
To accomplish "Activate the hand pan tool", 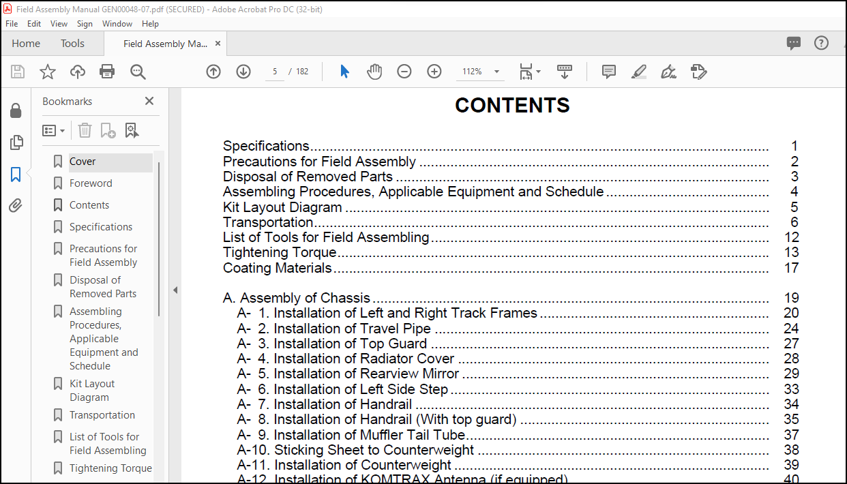I will click(x=374, y=72).
